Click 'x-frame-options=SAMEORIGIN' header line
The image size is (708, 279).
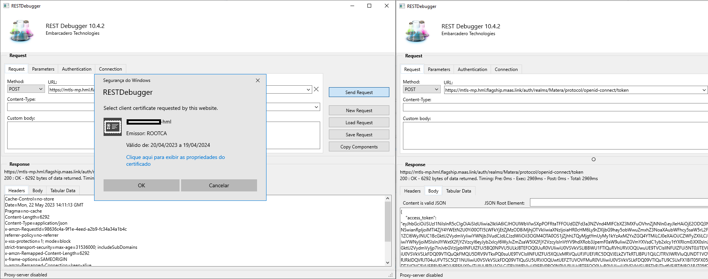click(36, 259)
